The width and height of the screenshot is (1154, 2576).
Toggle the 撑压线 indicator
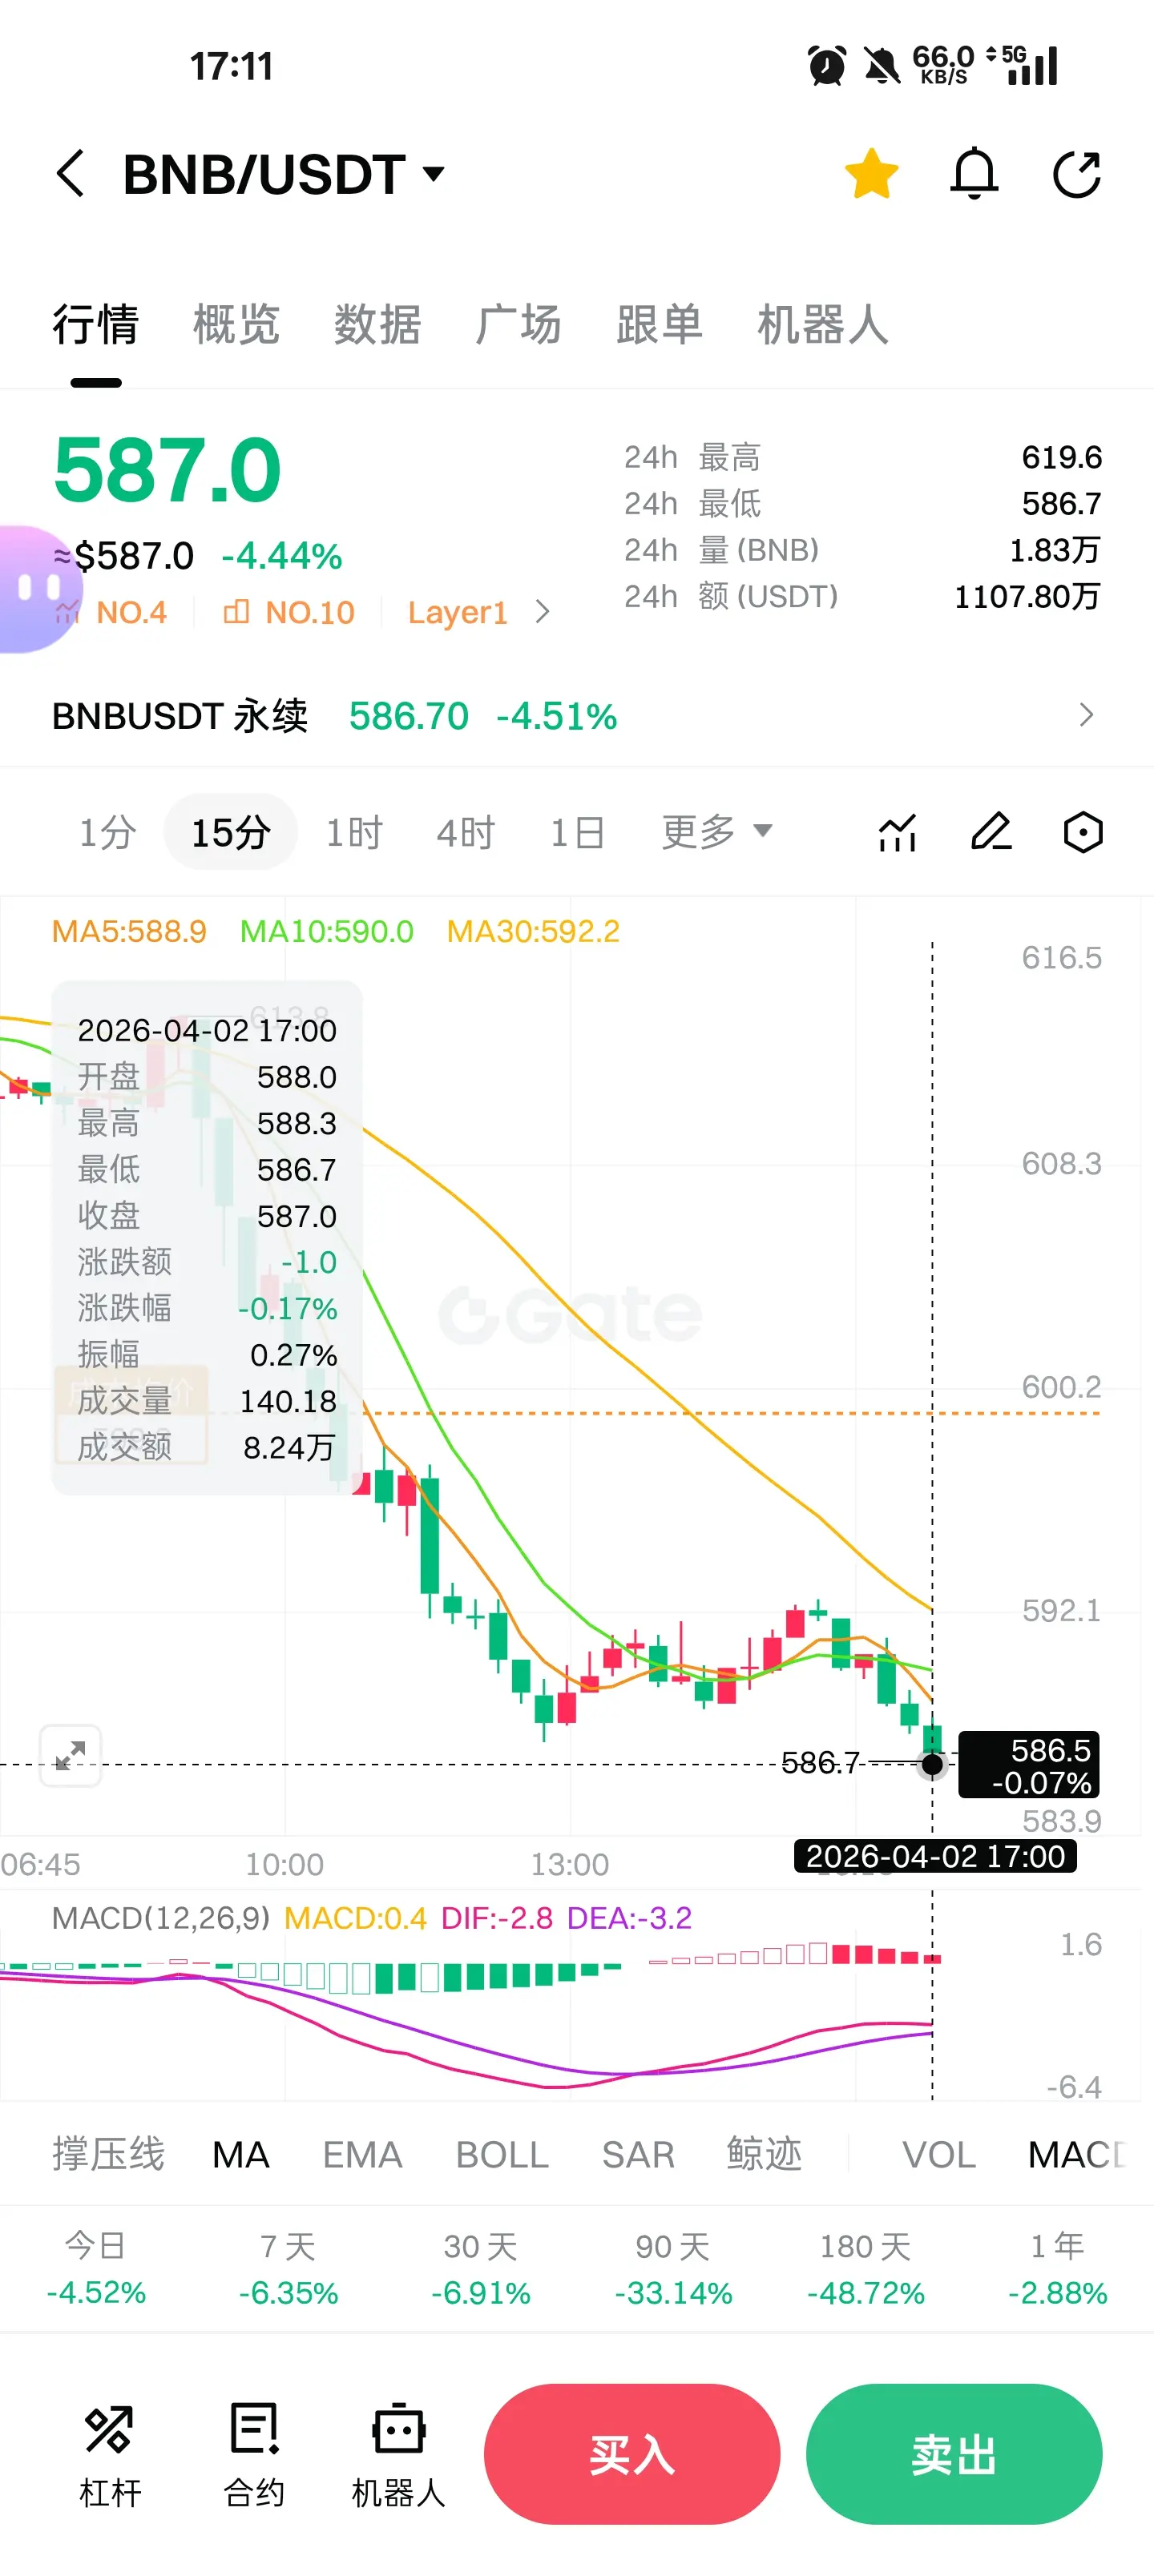108,2154
